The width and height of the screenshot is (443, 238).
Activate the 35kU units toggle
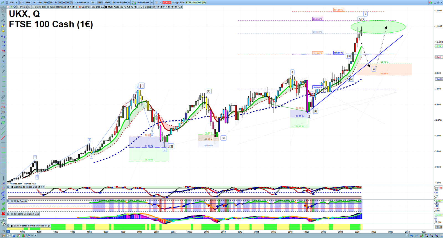click(x=107, y=2)
